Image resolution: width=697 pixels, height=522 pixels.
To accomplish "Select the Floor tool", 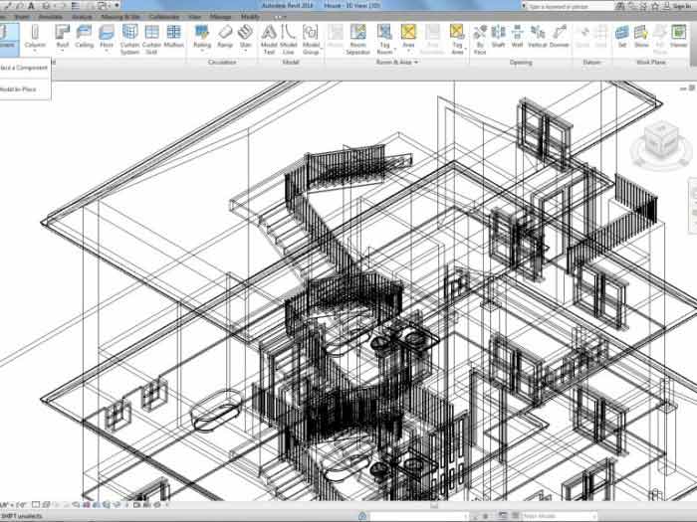I will coord(107,37).
